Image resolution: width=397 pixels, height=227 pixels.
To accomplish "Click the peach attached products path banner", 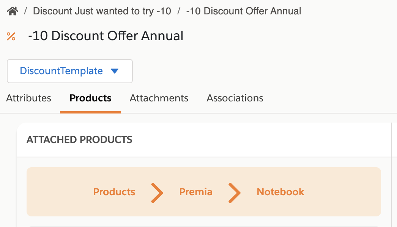I will tap(204, 192).
